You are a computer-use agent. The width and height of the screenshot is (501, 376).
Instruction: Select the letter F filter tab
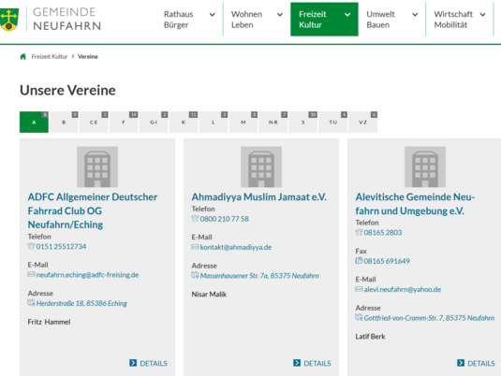pyautogui.click(x=124, y=122)
